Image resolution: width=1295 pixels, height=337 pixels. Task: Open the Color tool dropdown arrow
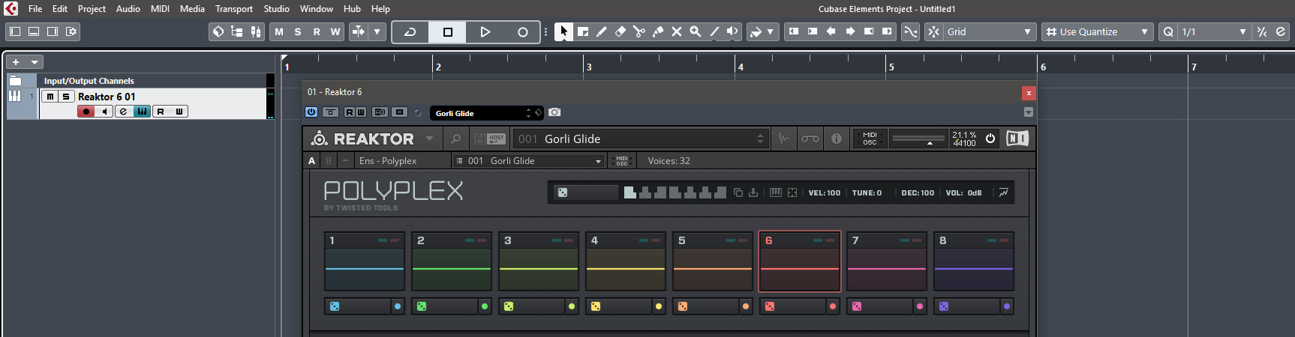point(771,31)
